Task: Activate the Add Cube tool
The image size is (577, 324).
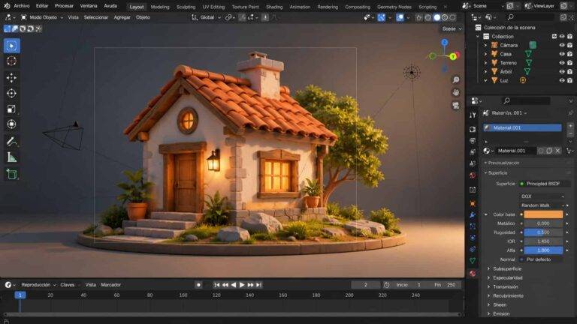Action: (x=12, y=174)
